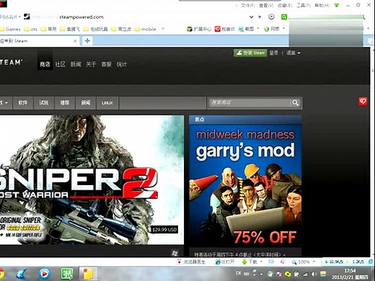Click the $29.99 USD price tag
Image resolution: width=375 pixels, height=281 pixels.
click(x=164, y=230)
